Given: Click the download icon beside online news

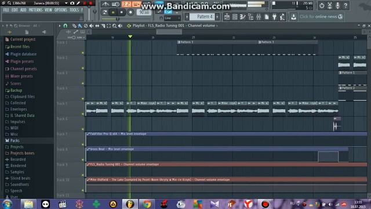Looking at the screenshot, I should (x=293, y=17).
